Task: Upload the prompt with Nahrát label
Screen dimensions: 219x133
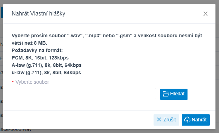Action: point(199,120)
